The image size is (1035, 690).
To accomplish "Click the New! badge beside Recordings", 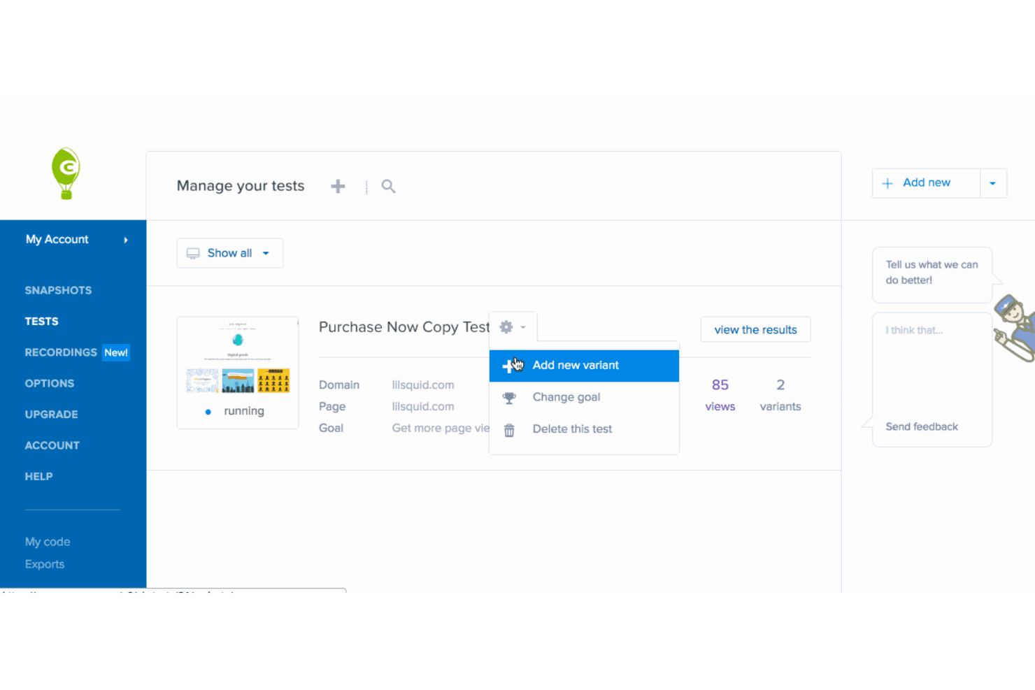I will pos(116,353).
